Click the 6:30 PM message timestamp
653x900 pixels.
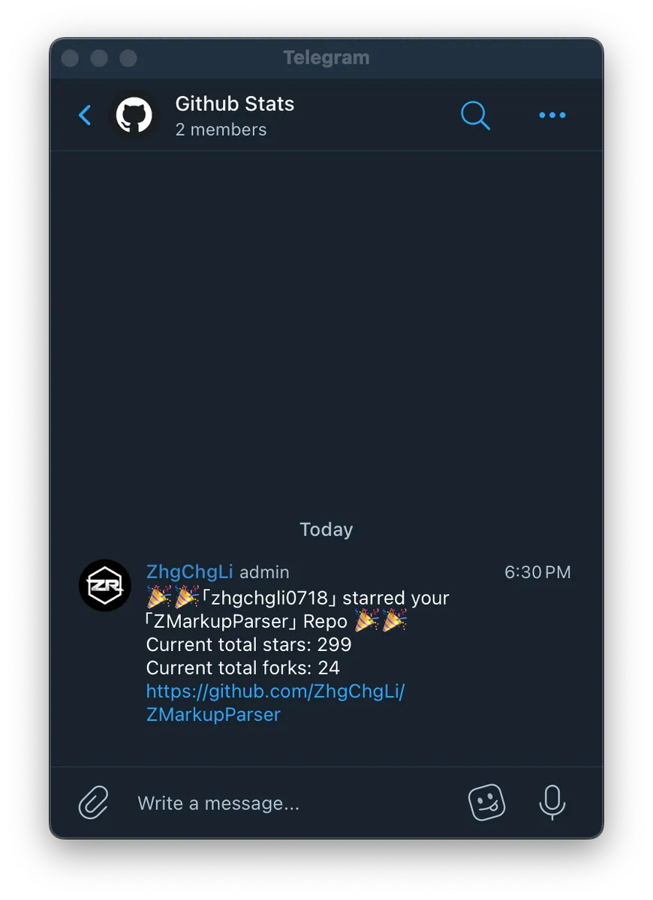(x=537, y=572)
